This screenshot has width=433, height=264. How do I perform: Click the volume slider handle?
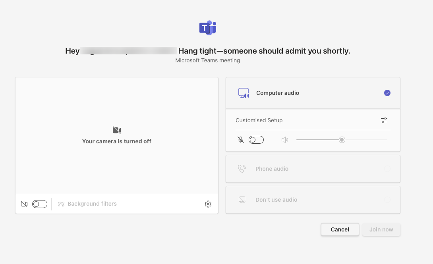pyautogui.click(x=342, y=140)
